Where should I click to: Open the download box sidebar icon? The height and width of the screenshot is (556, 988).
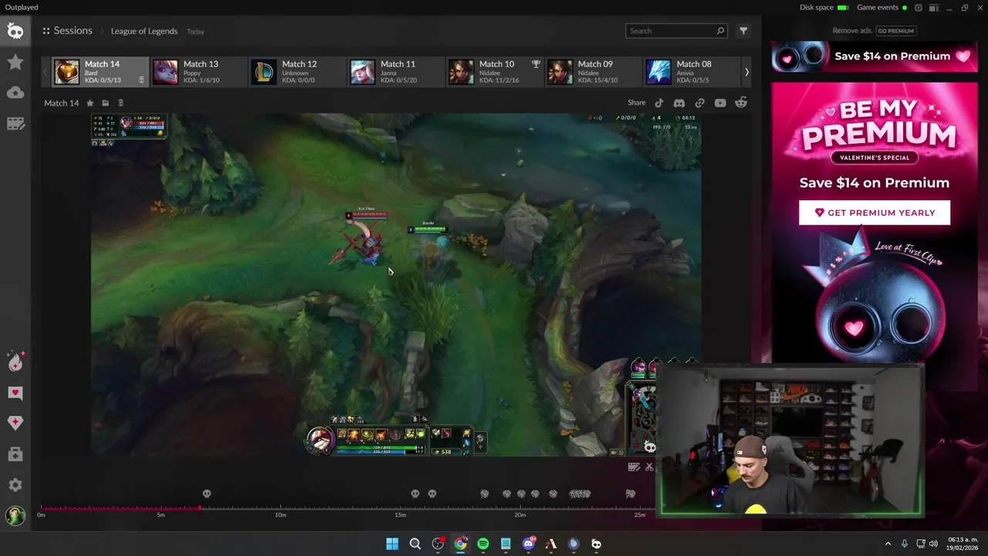pyautogui.click(x=15, y=454)
